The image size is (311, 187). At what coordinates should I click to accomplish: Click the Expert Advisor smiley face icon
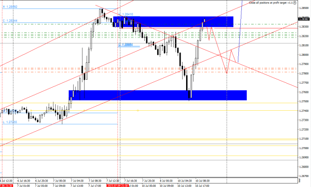[x=295, y=3]
